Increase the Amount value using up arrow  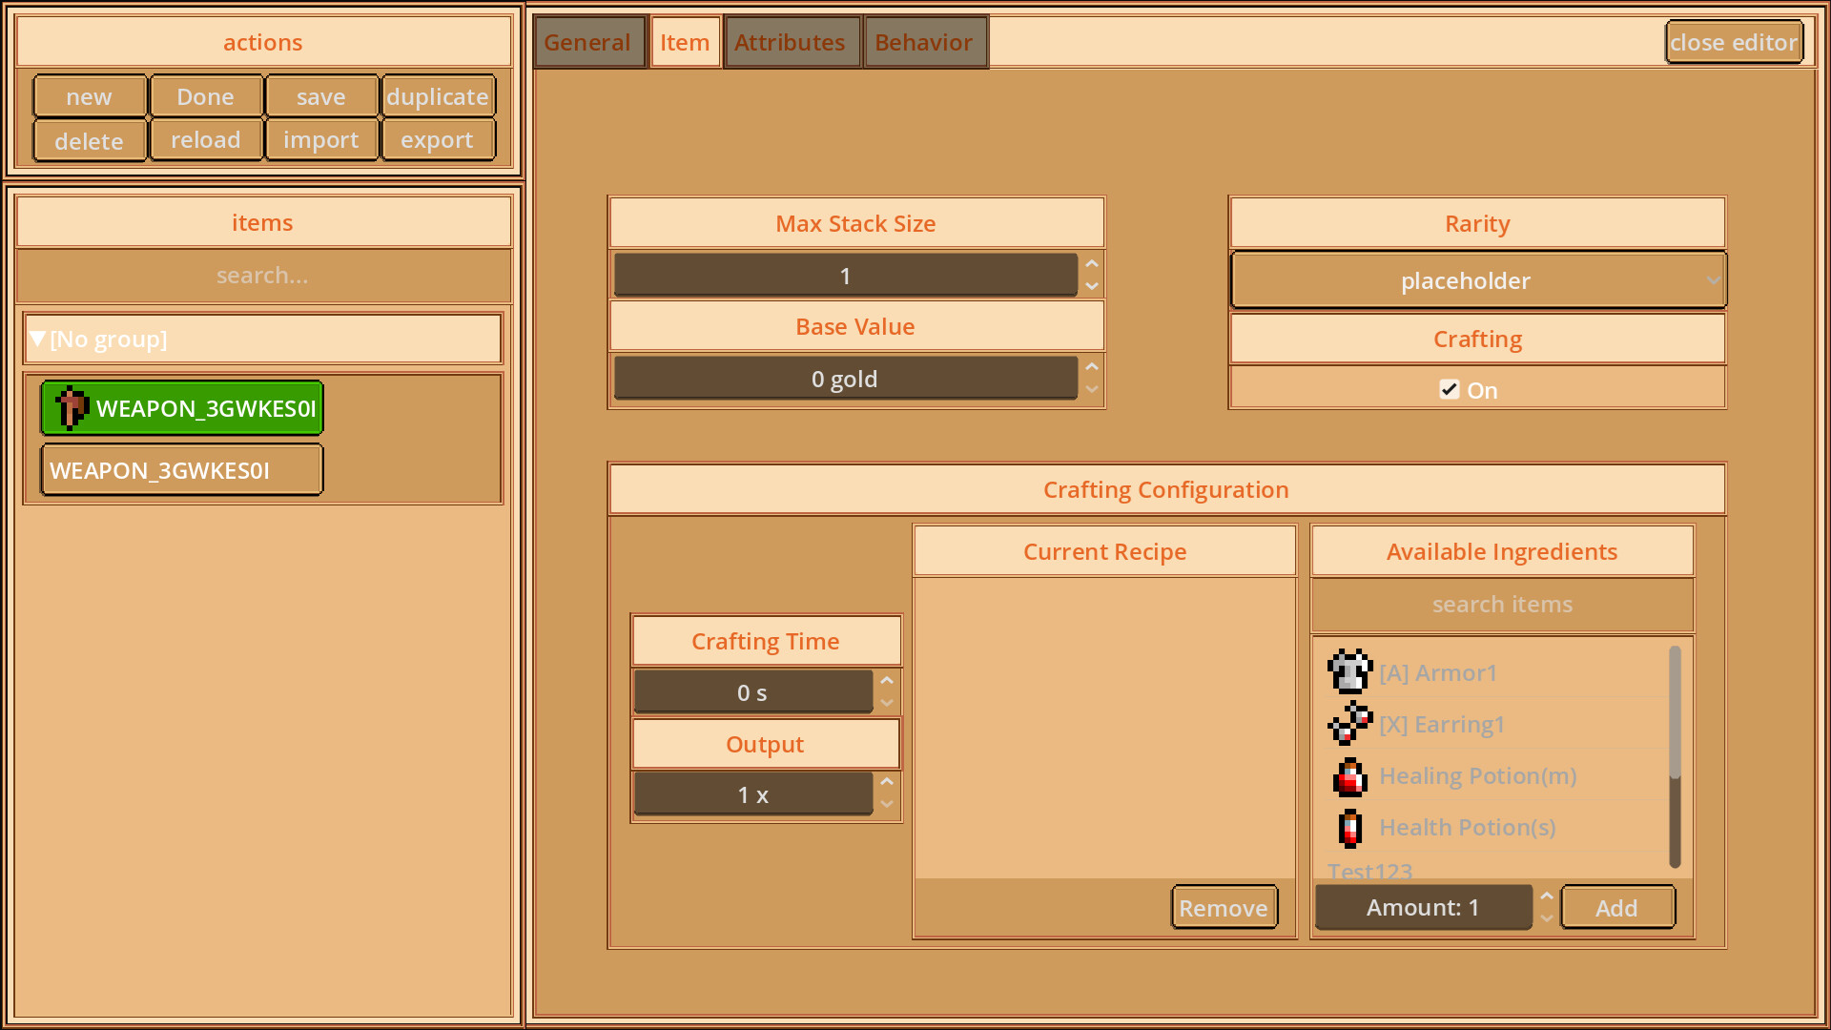[x=1546, y=897]
